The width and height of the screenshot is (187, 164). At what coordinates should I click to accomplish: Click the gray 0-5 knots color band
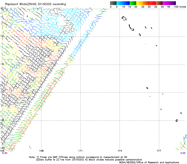[113, 3]
